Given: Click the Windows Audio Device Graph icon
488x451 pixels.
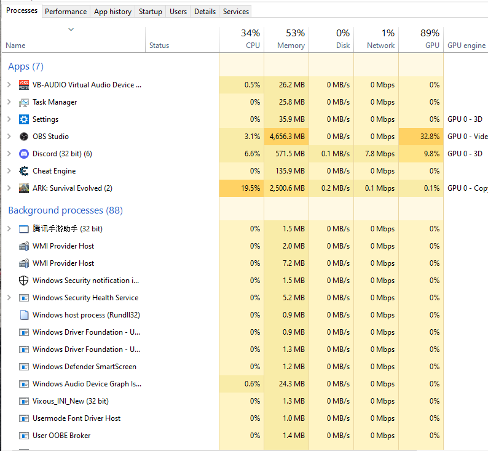Looking at the screenshot, I should [x=23, y=384].
